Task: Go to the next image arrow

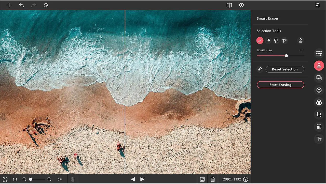Action: (142, 179)
